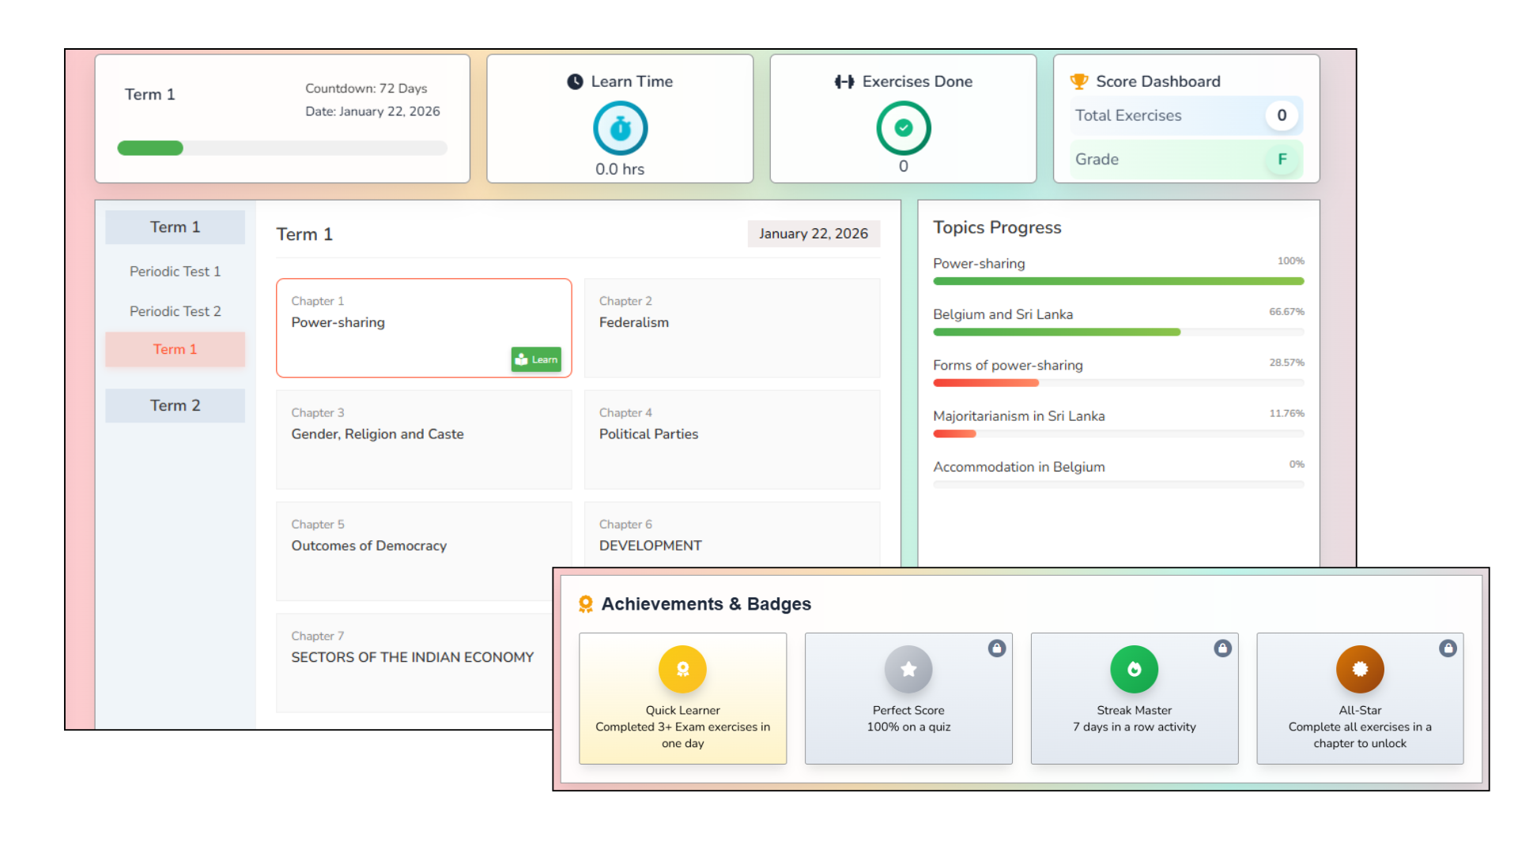This screenshot has height=853, width=1518.
Task: Select the highlighted Term 1 sidebar item
Action: 175,349
